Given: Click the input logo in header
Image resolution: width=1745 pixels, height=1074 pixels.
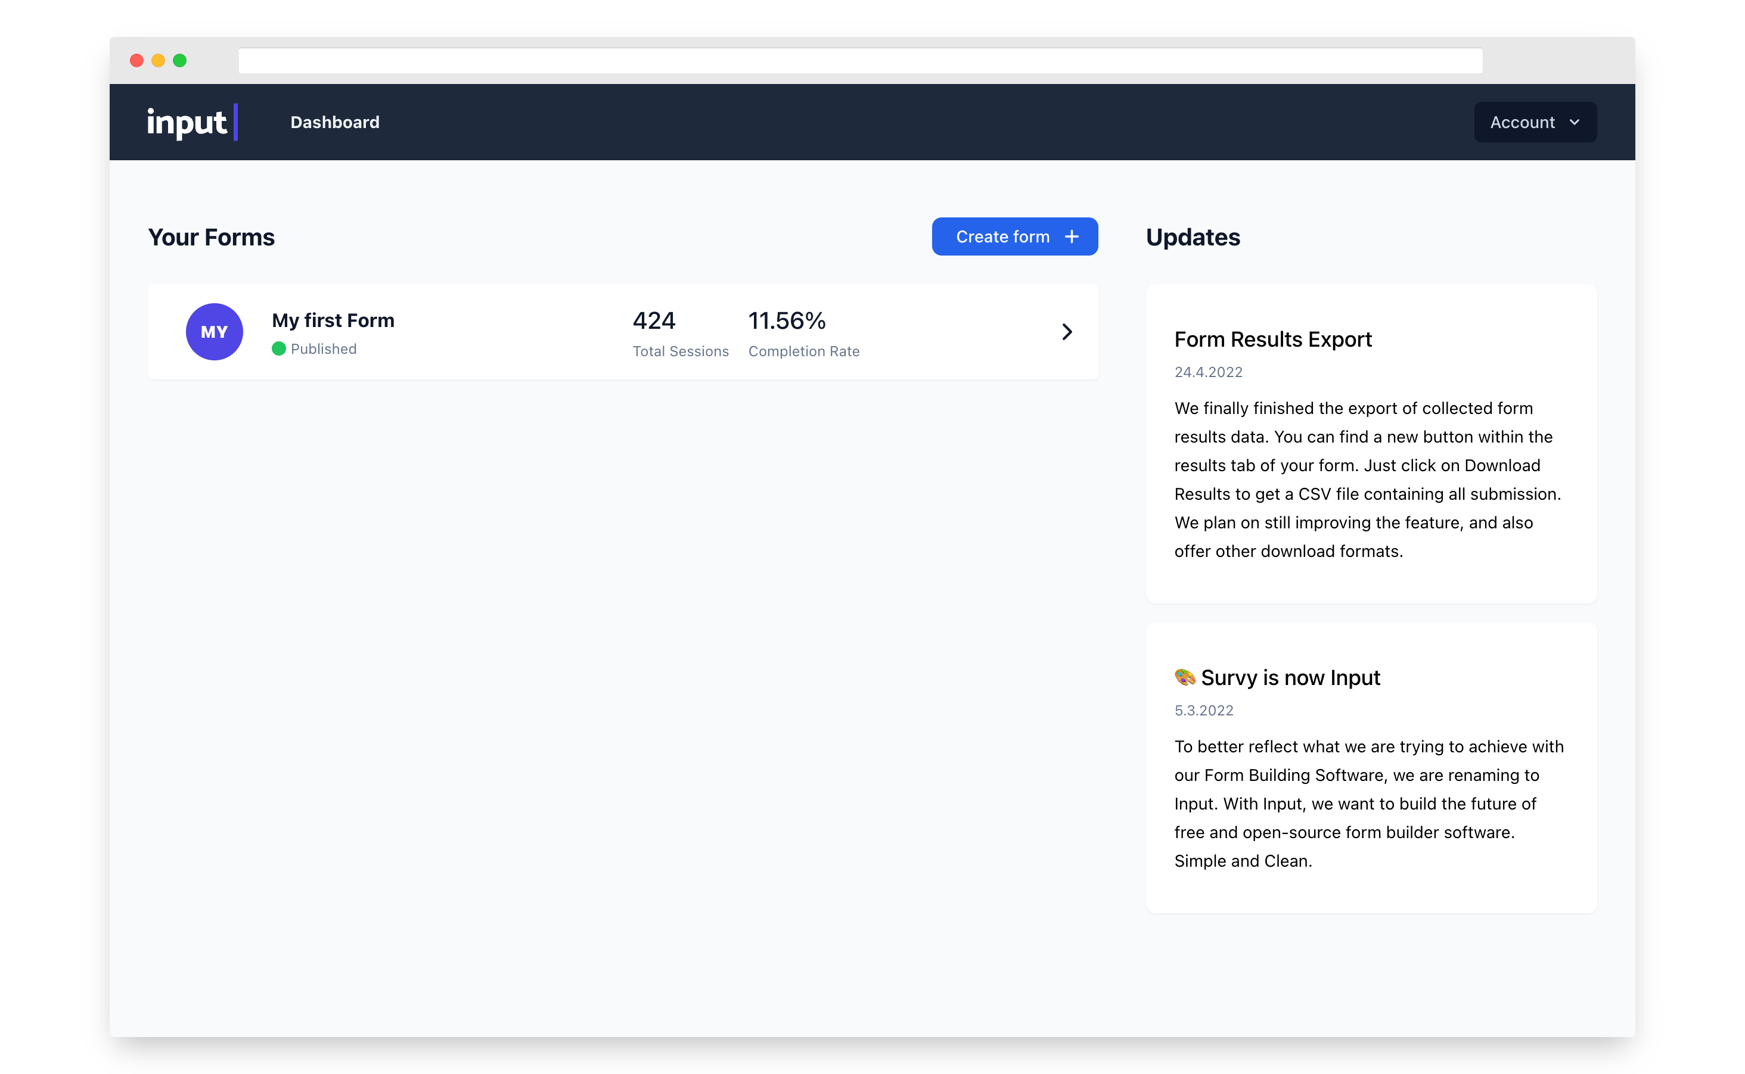Looking at the screenshot, I should (x=192, y=122).
